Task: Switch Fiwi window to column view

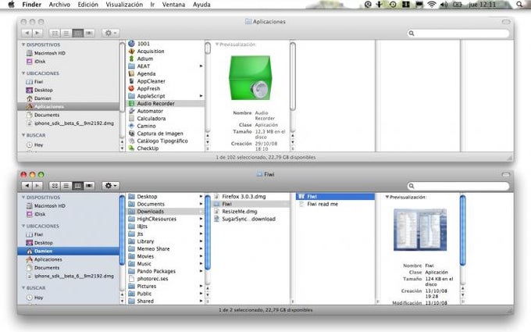Action: (77, 186)
